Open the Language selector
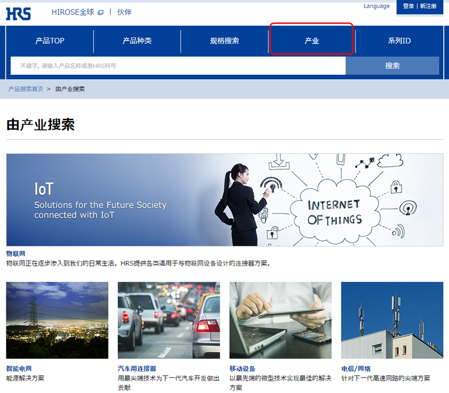Screen dimensions: 449x393 point(376,6)
